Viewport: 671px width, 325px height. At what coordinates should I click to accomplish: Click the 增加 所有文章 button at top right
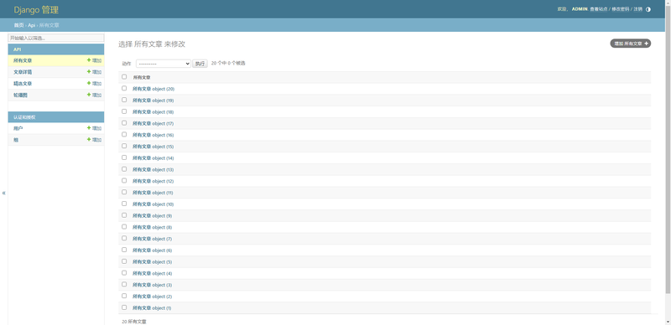(631, 44)
